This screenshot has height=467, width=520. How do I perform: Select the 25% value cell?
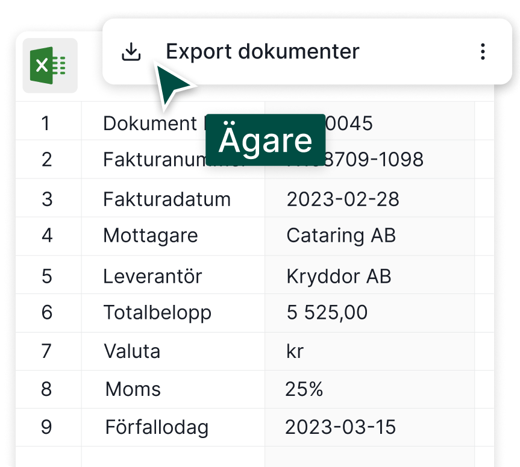[304, 390]
